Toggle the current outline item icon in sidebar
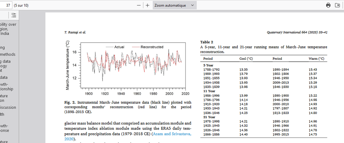 (13, 15)
